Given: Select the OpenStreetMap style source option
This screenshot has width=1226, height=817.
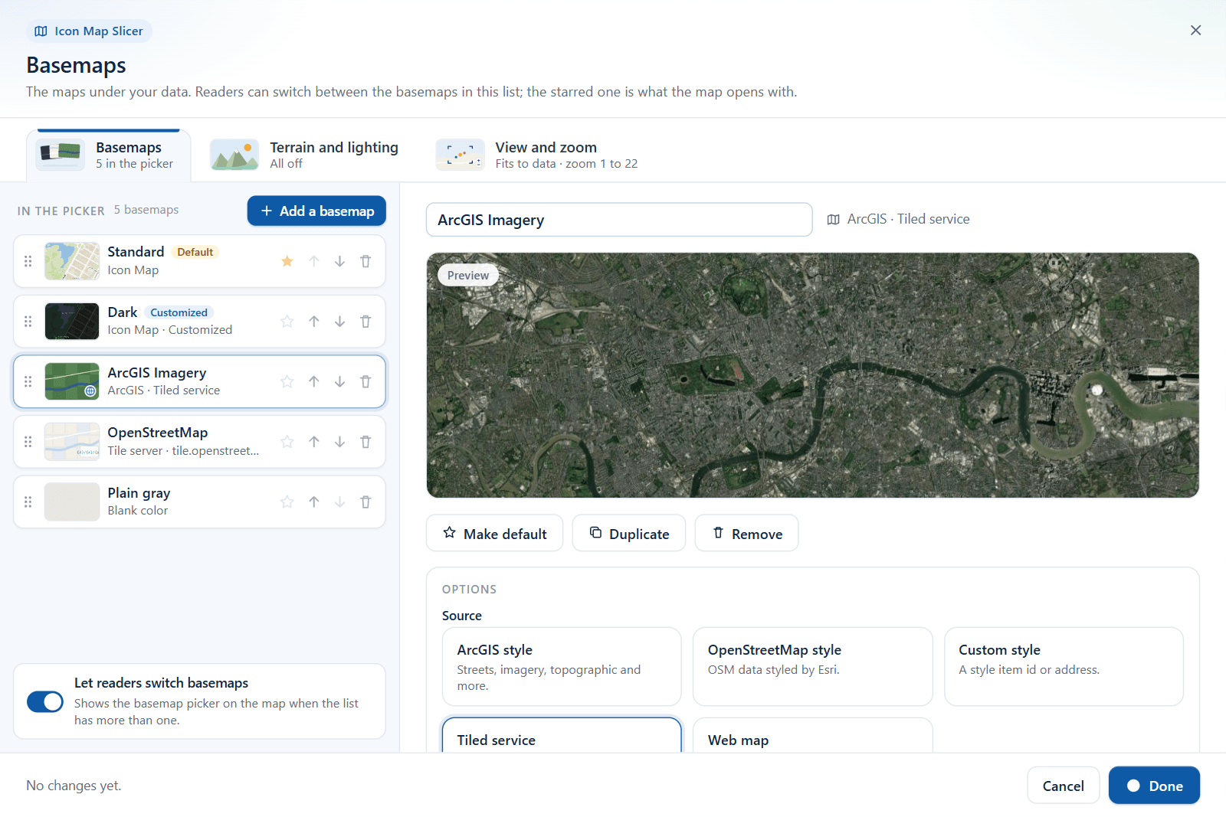Looking at the screenshot, I should coord(813,667).
